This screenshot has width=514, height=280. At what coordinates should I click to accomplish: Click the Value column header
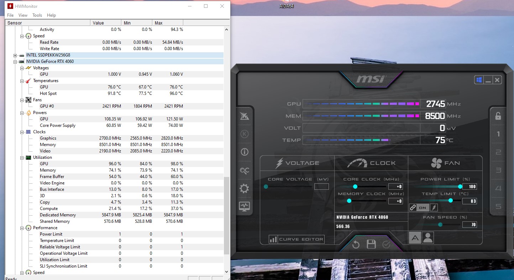(106, 23)
